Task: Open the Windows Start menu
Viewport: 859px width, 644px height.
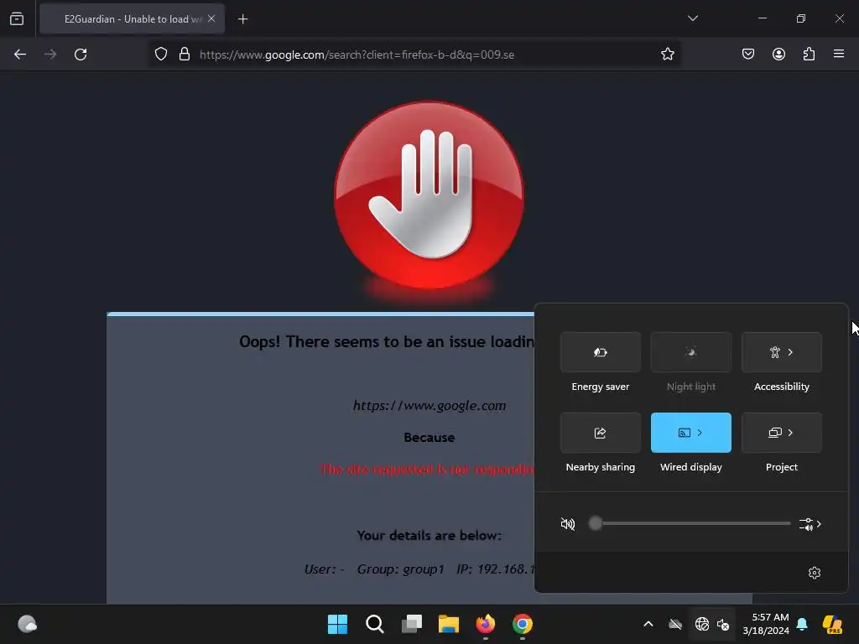Action: point(337,624)
